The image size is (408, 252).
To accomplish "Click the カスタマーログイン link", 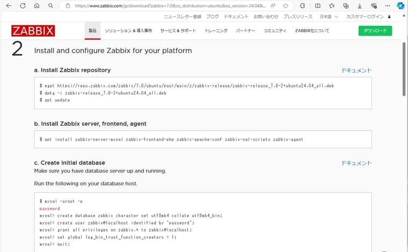I will tap(365, 17).
